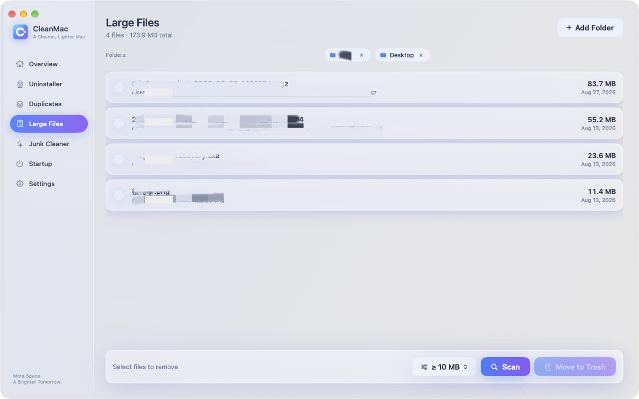The height and width of the screenshot is (399, 639).
Task: Click the 23.6 MB size value
Action: pos(602,156)
